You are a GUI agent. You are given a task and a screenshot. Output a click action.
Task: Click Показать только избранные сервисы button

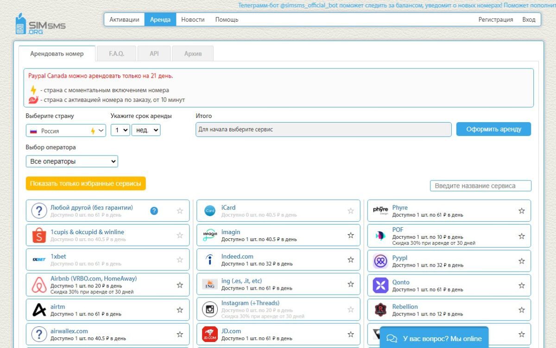pyautogui.click(x=86, y=183)
